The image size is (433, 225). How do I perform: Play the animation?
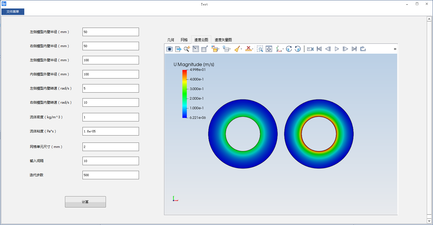(337, 49)
